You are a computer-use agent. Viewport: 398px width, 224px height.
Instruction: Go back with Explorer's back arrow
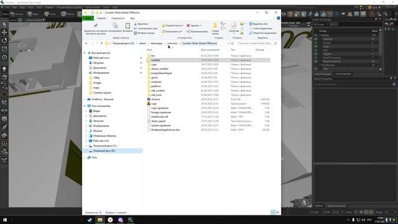tap(86, 44)
